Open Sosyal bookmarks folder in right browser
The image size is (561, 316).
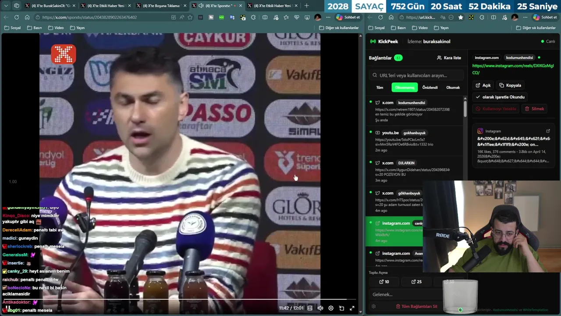pos(376,28)
